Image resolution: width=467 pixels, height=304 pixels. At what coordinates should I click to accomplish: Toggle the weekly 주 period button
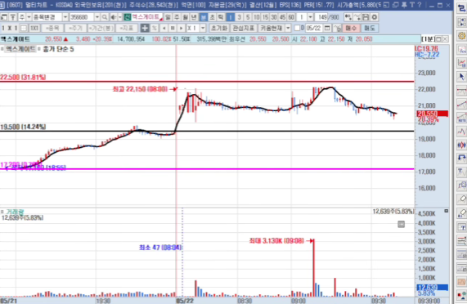[177, 17]
